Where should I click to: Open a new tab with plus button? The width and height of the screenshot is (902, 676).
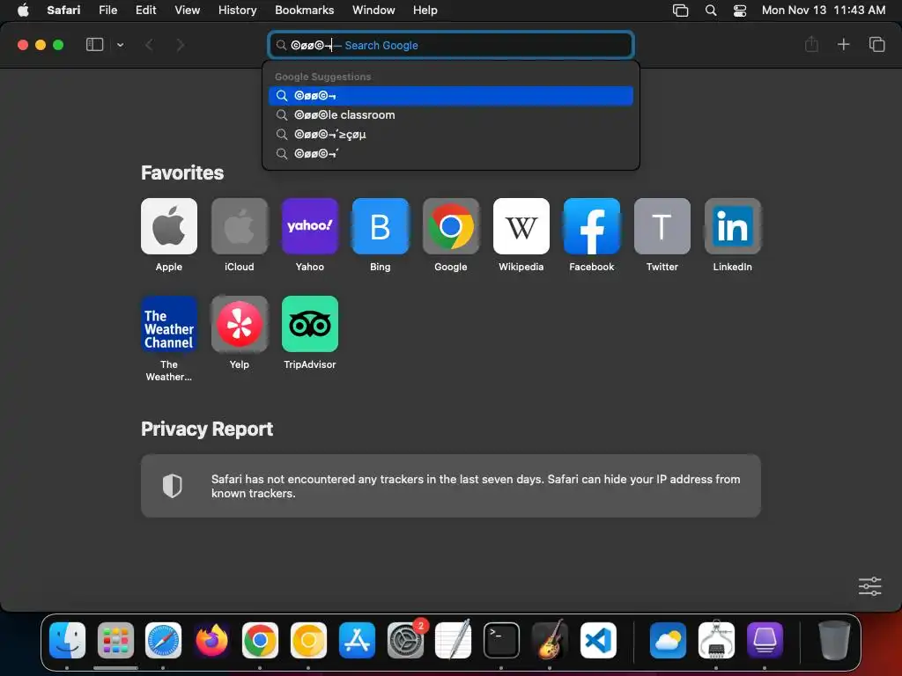coord(843,44)
